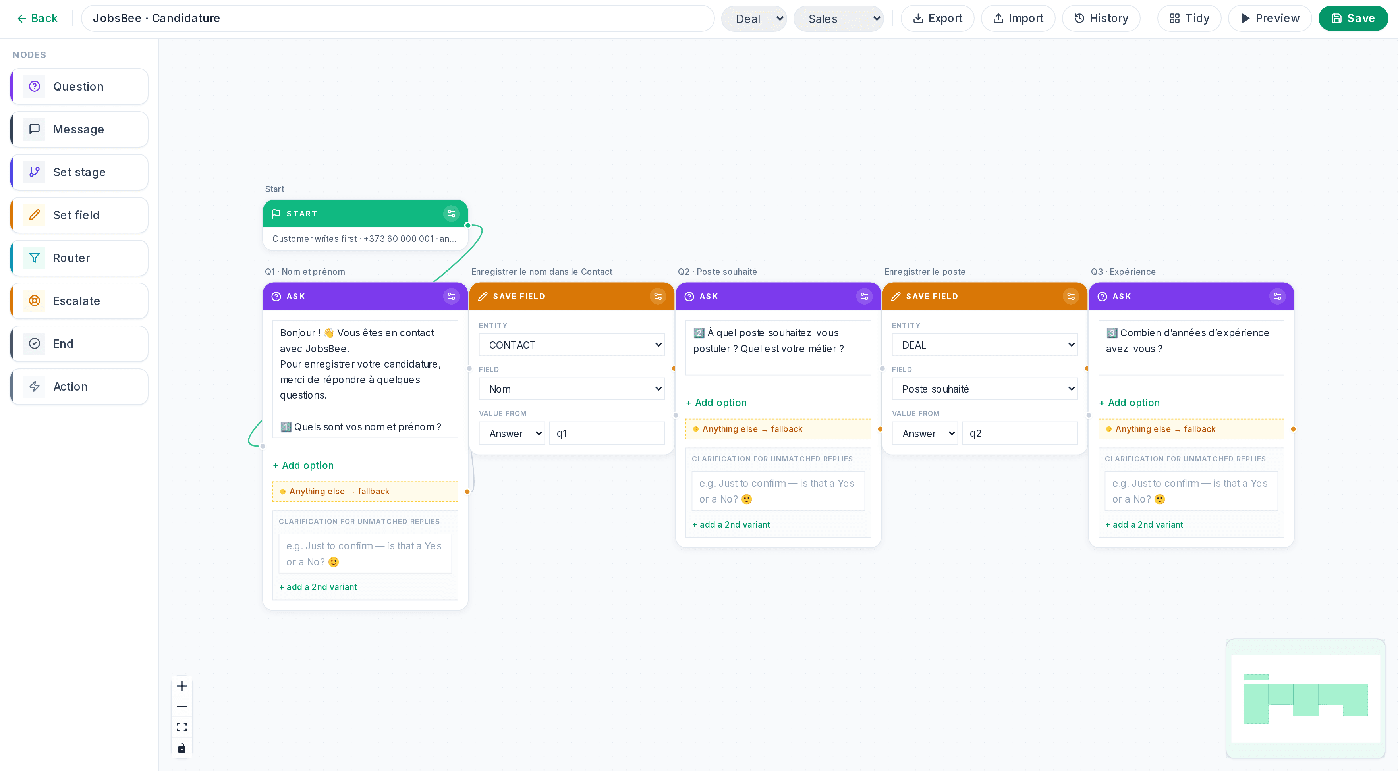The image size is (1398, 771).
Task: Click the Message node speech bubble icon
Action: coord(34,129)
